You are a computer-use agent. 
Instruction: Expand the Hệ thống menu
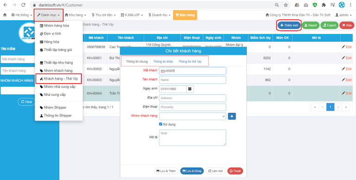[x=22, y=15]
